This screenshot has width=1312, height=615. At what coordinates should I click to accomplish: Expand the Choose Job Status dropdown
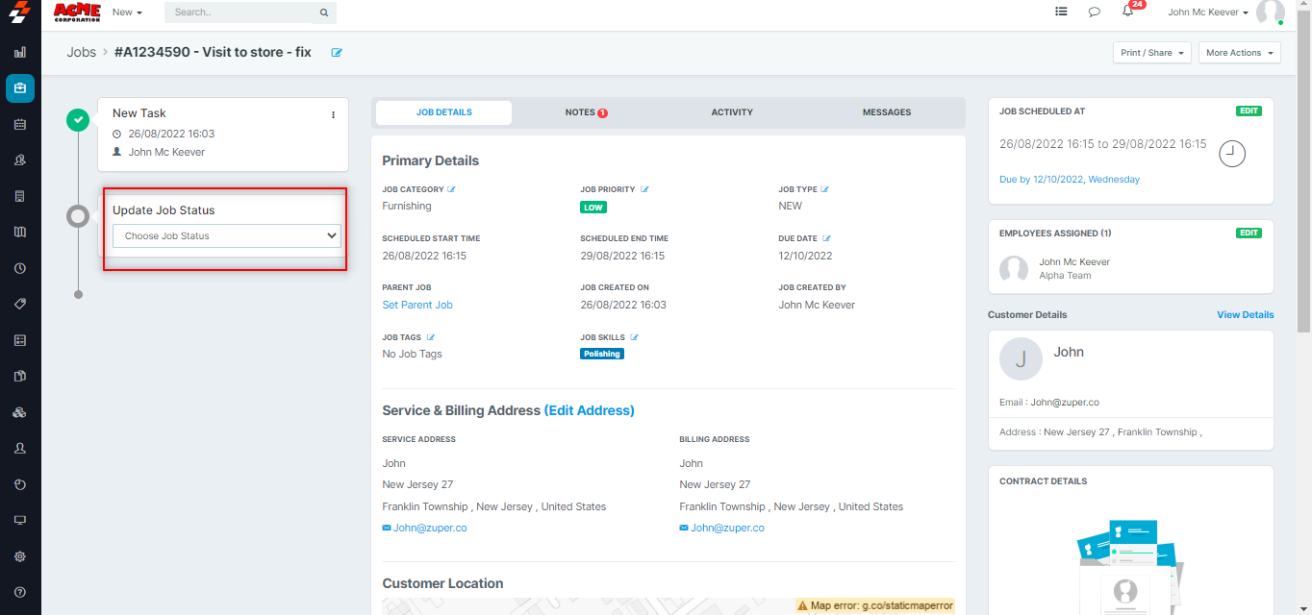[x=227, y=235]
